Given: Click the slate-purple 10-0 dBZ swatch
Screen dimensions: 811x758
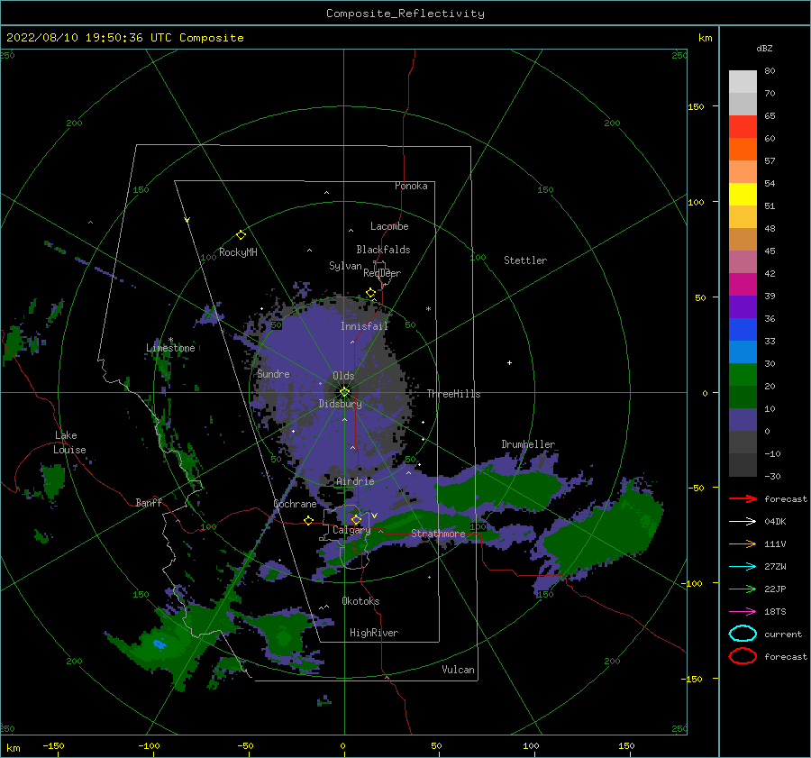Looking at the screenshot, I should click(743, 420).
